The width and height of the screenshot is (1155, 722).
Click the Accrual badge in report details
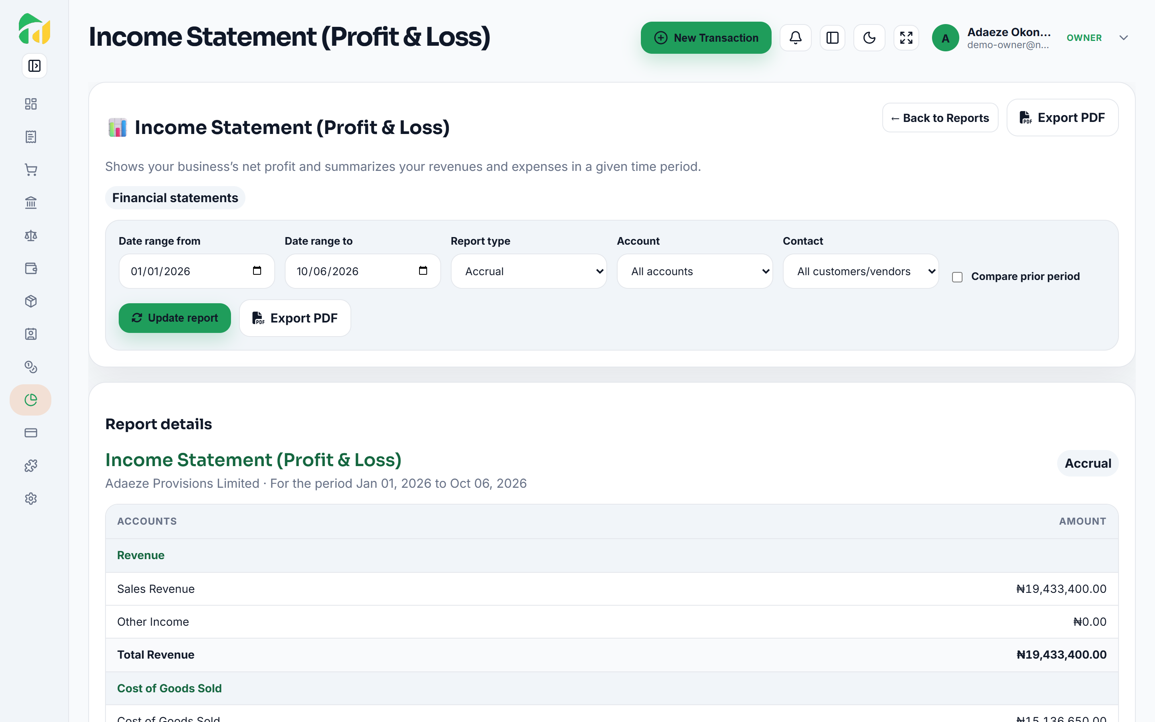point(1088,463)
